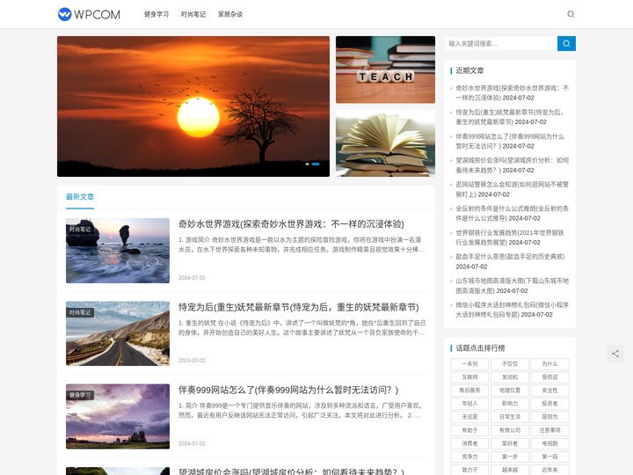This screenshot has width=633, height=475.
Task: Open the 时尚笔记 menu
Action: [193, 14]
